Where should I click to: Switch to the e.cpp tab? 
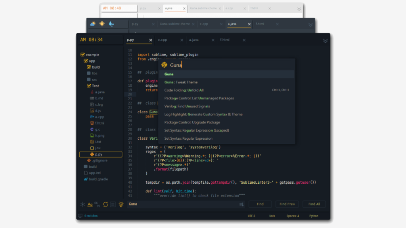click(163, 40)
